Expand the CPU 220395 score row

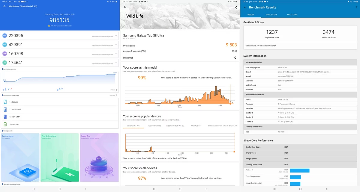click(116, 36)
